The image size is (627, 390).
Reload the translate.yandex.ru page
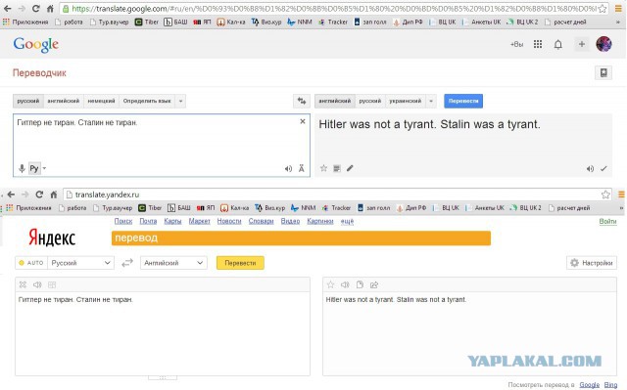point(39,195)
